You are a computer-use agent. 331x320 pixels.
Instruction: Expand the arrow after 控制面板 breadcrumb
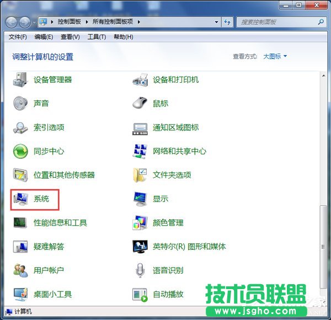(87, 22)
